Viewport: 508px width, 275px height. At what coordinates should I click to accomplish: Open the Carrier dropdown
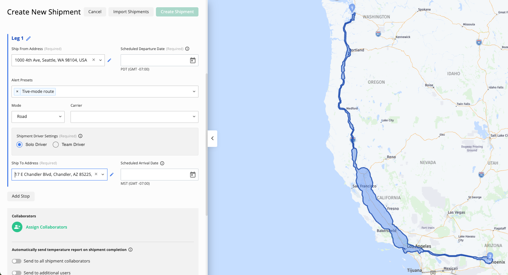(x=134, y=117)
